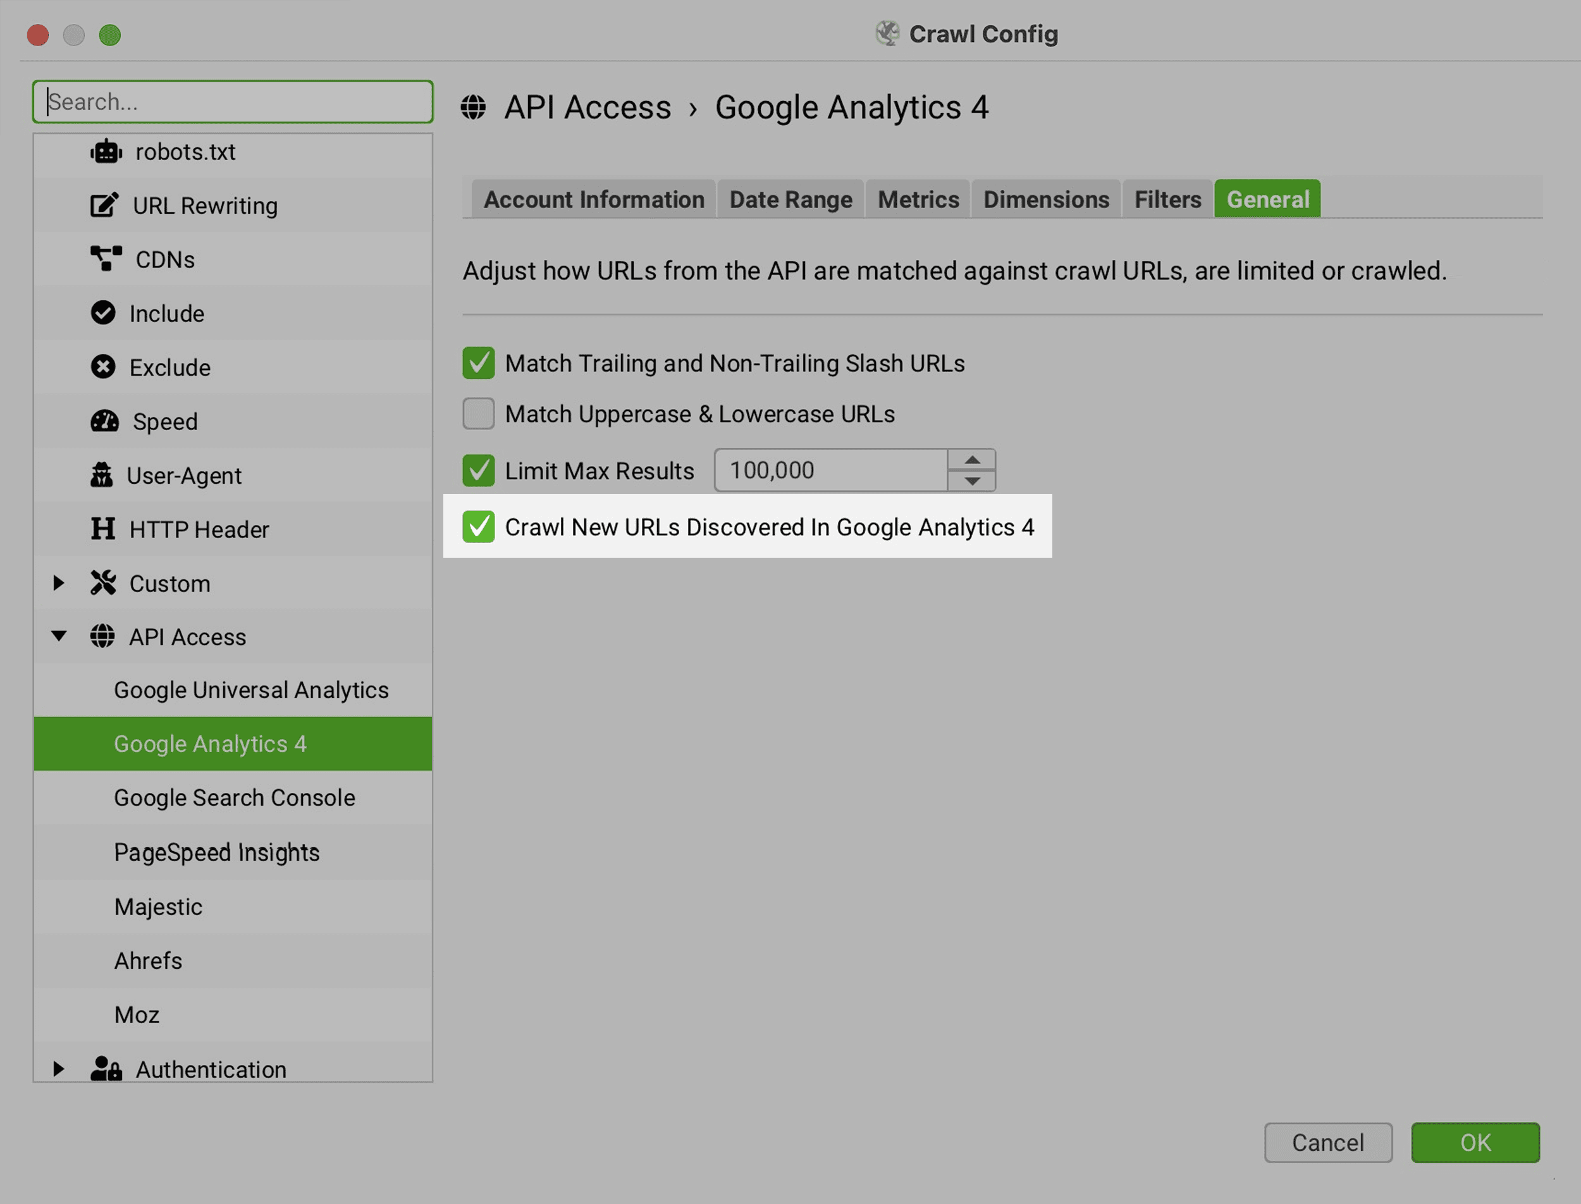Enable Match Uppercase & Lowercase URLs
This screenshot has height=1204, width=1581.
click(479, 414)
